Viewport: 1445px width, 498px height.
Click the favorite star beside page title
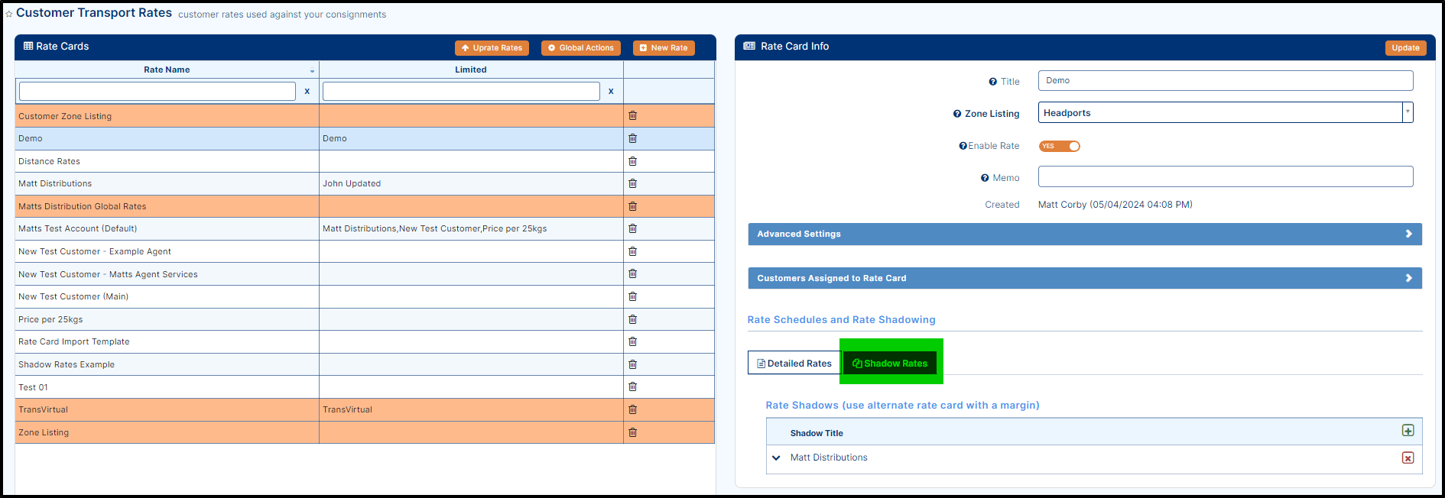tap(9, 14)
